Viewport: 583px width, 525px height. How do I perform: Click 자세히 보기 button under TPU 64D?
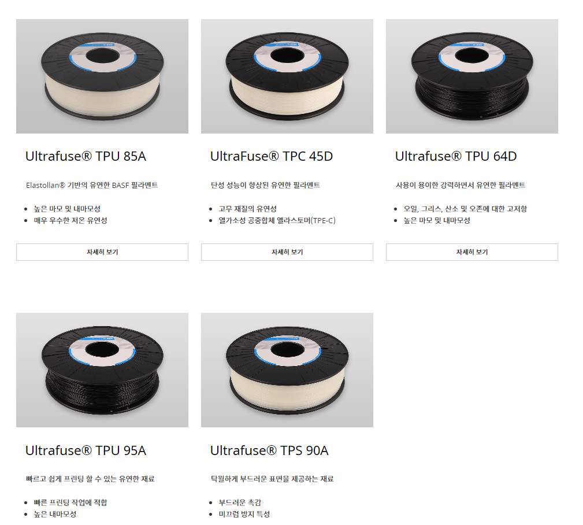(x=472, y=252)
